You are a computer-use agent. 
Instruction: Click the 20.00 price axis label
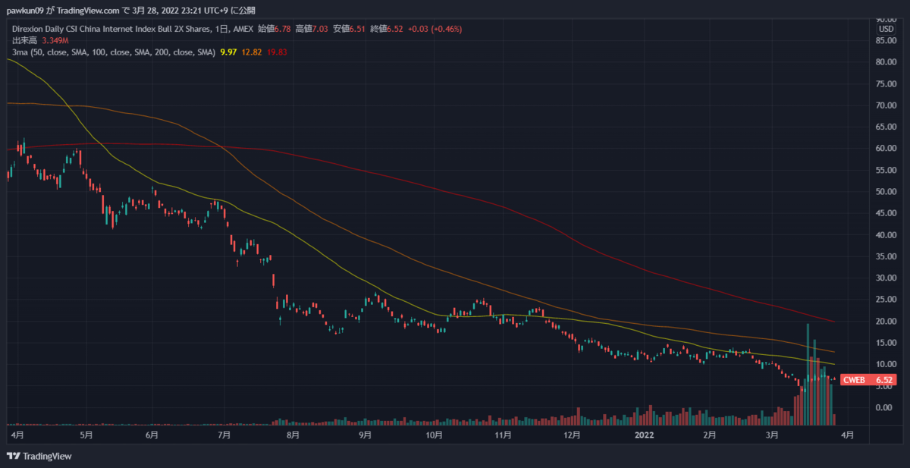[886, 322]
